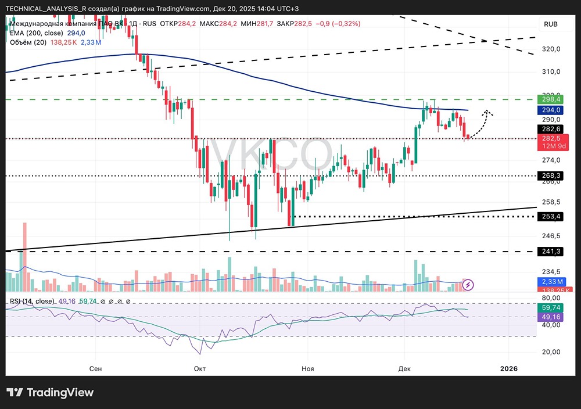This screenshot has height=409, width=581.
Task: Select the RSI (14, close) indicator legend
Action: pos(32,301)
